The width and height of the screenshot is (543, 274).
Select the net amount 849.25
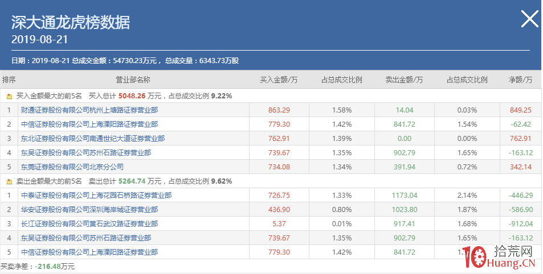pos(520,110)
